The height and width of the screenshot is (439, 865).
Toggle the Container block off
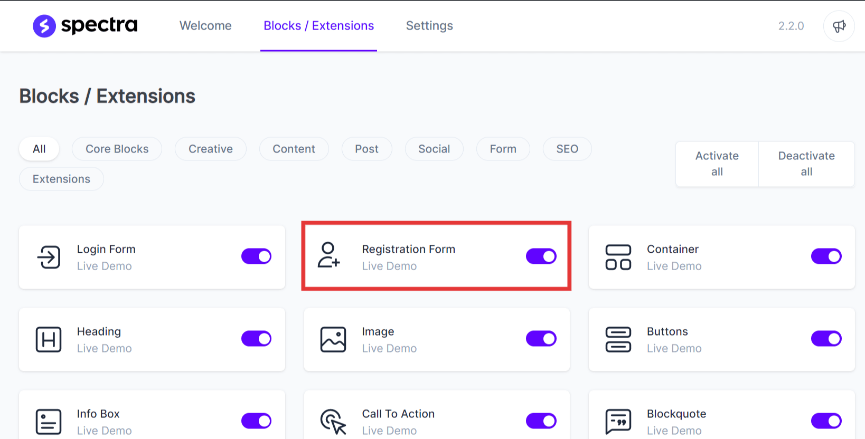click(826, 256)
